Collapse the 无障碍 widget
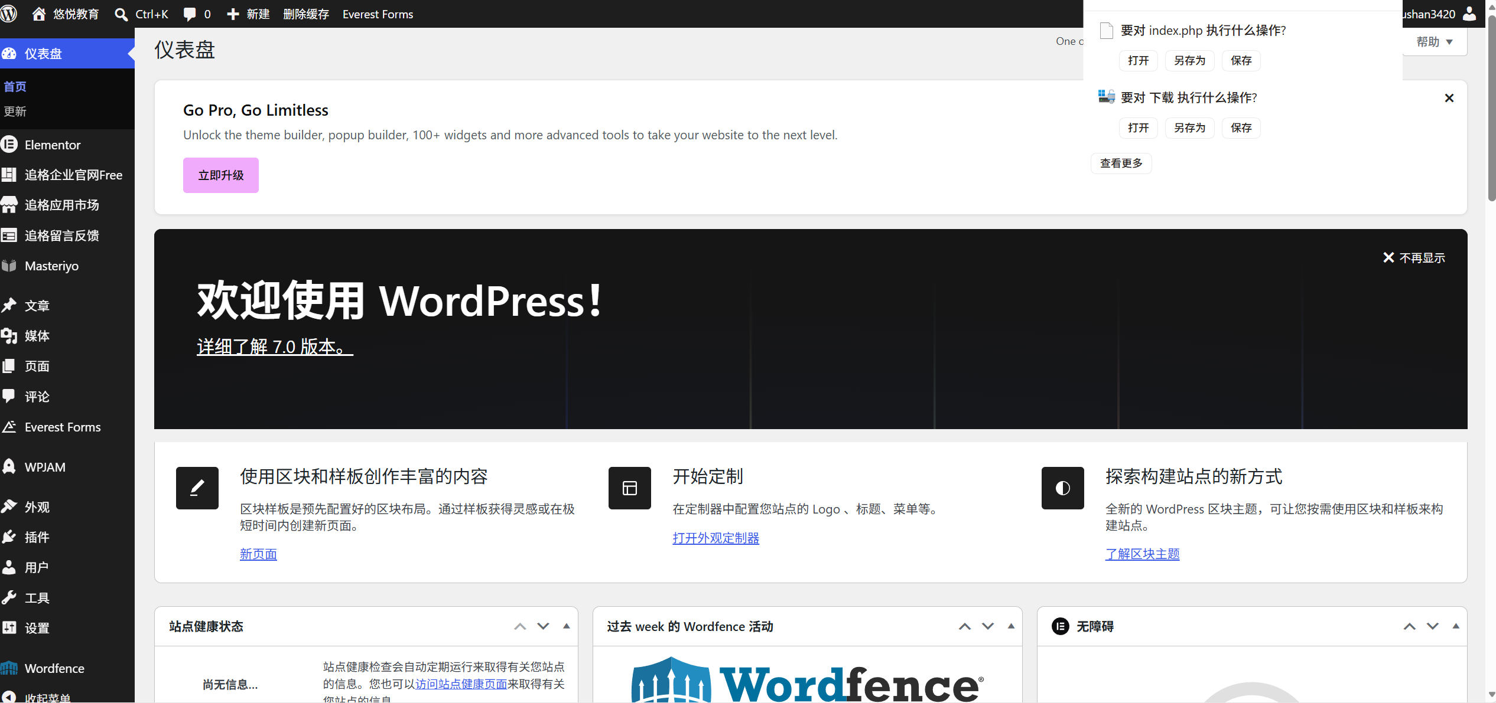Image resolution: width=1496 pixels, height=703 pixels. coord(1456,626)
